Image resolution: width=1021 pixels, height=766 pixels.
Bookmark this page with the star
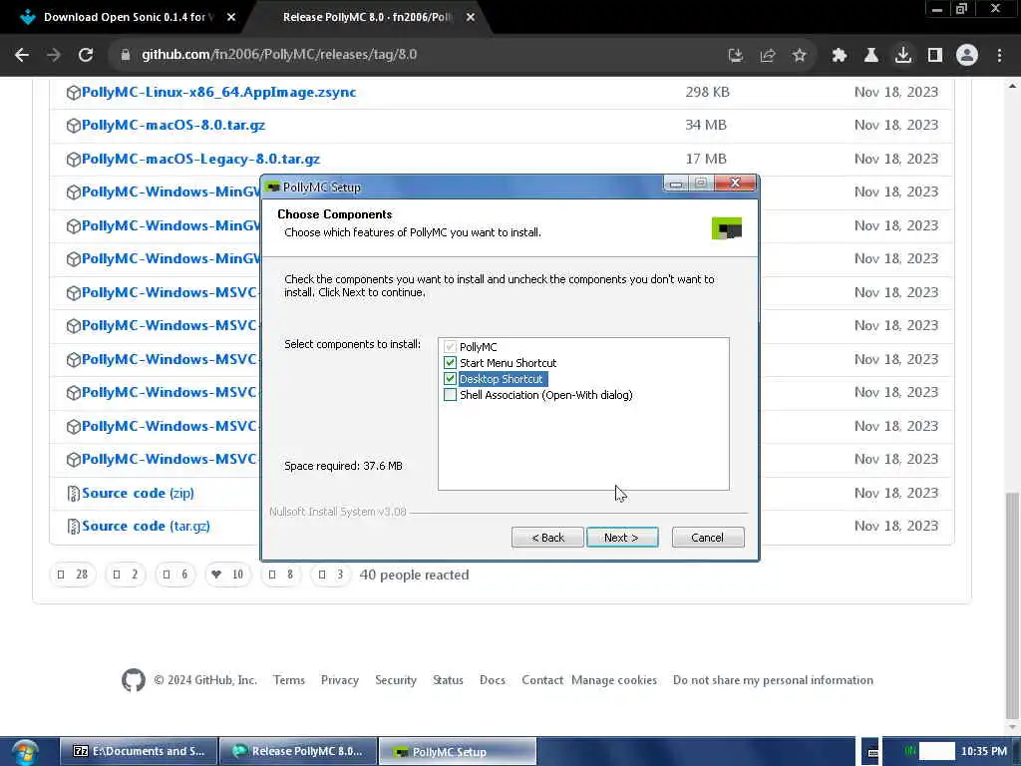pyautogui.click(x=800, y=56)
